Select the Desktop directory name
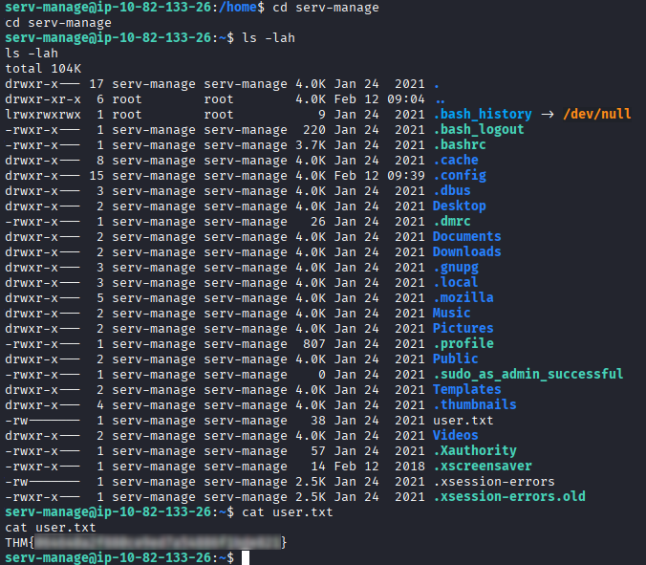646x565 pixels. (x=459, y=206)
